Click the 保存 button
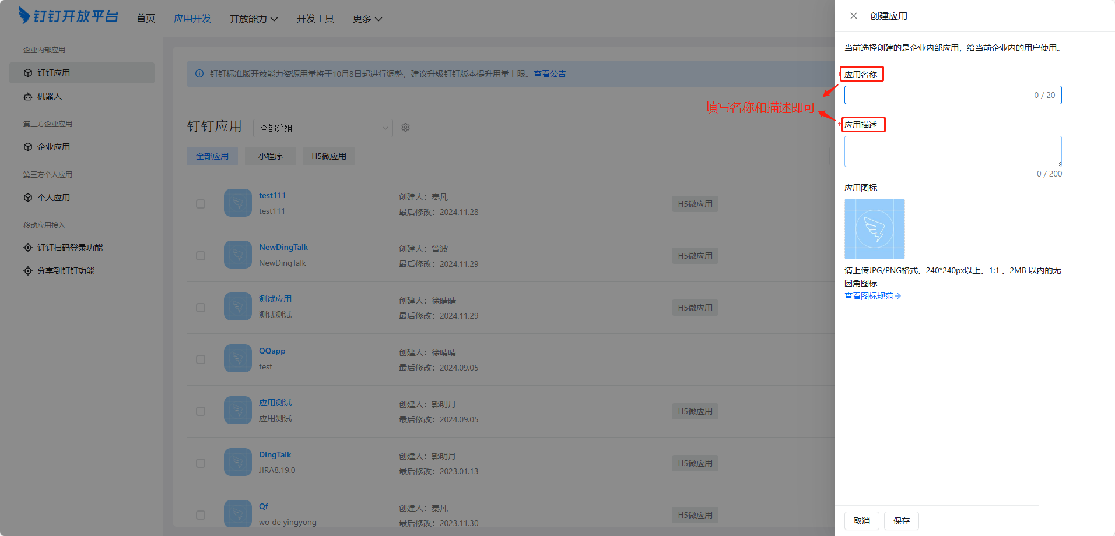The height and width of the screenshot is (536, 1115). [x=901, y=521]
